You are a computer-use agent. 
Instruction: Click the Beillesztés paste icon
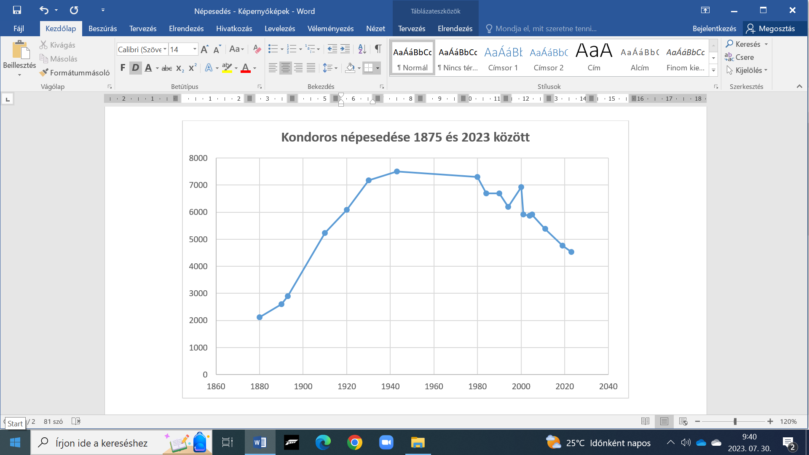coord(20,51)
